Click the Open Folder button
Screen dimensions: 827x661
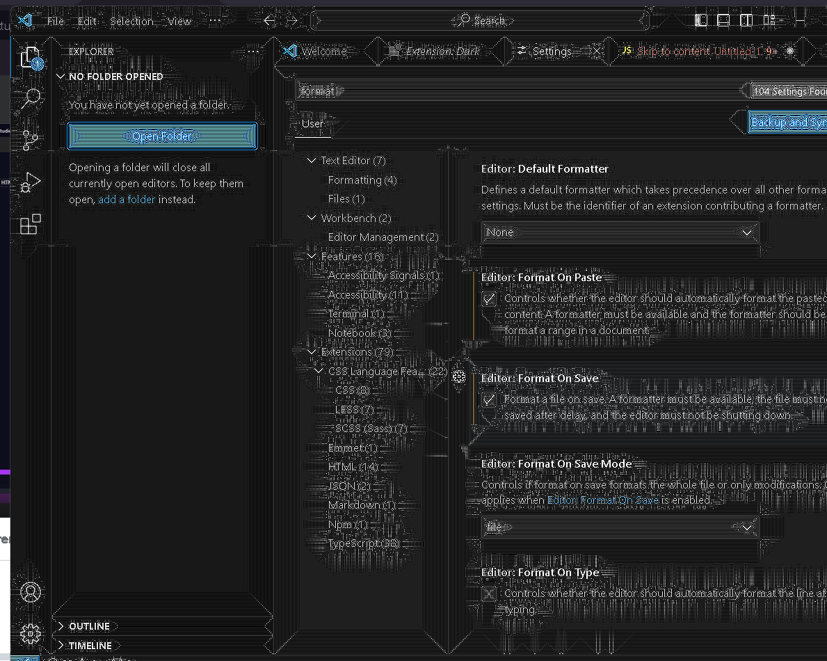[x=163, y=136]
